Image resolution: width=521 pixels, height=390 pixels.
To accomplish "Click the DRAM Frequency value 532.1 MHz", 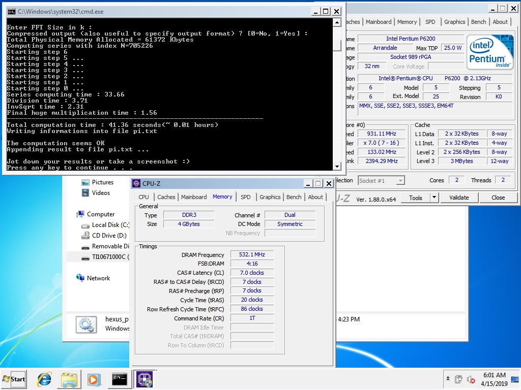I will tap(252, 255).
